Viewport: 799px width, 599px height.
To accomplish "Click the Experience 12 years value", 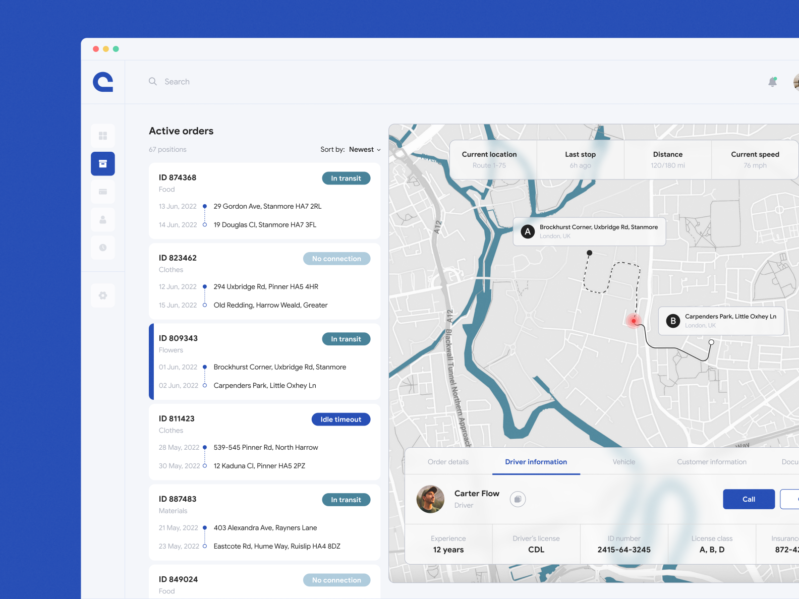I will [x=448, y=550].
